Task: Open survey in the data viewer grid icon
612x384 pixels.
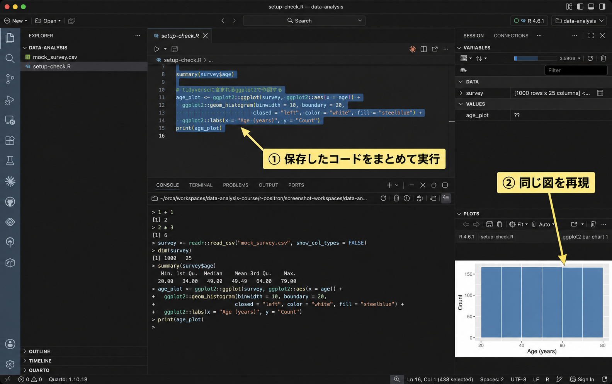Action: [600, 93]
